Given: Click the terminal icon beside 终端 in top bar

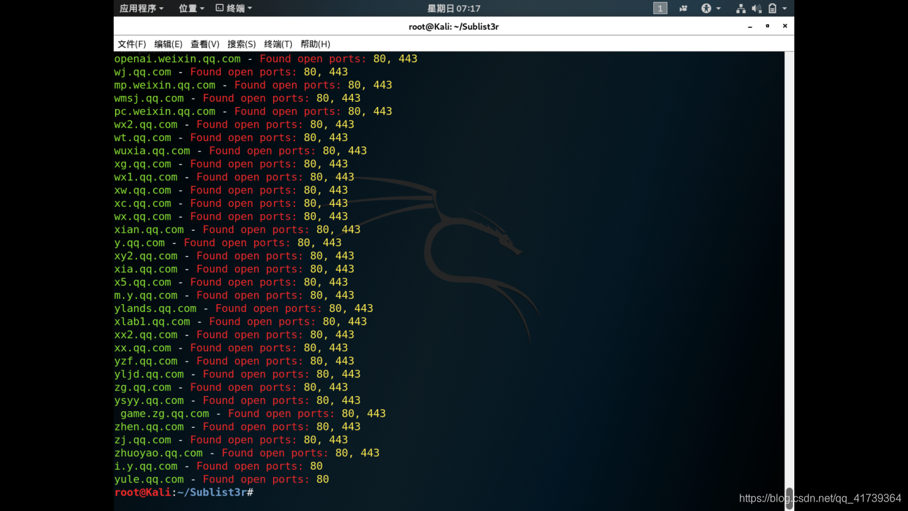Looking at the screenshot, I should (220, 9).
